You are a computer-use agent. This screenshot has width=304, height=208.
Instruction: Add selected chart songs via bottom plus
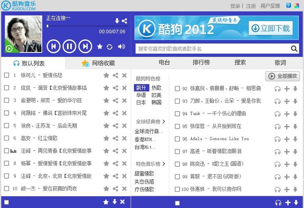[x=288, y=203]
